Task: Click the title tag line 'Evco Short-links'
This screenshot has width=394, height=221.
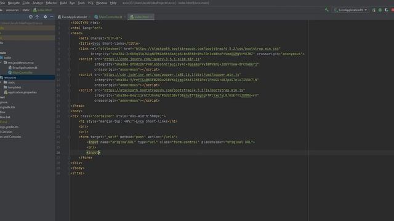Action: [x=109, y=44]
